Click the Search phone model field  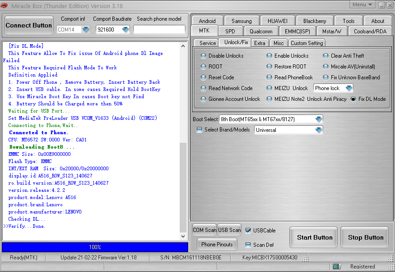pyautogui.click(x=159, y=29)
